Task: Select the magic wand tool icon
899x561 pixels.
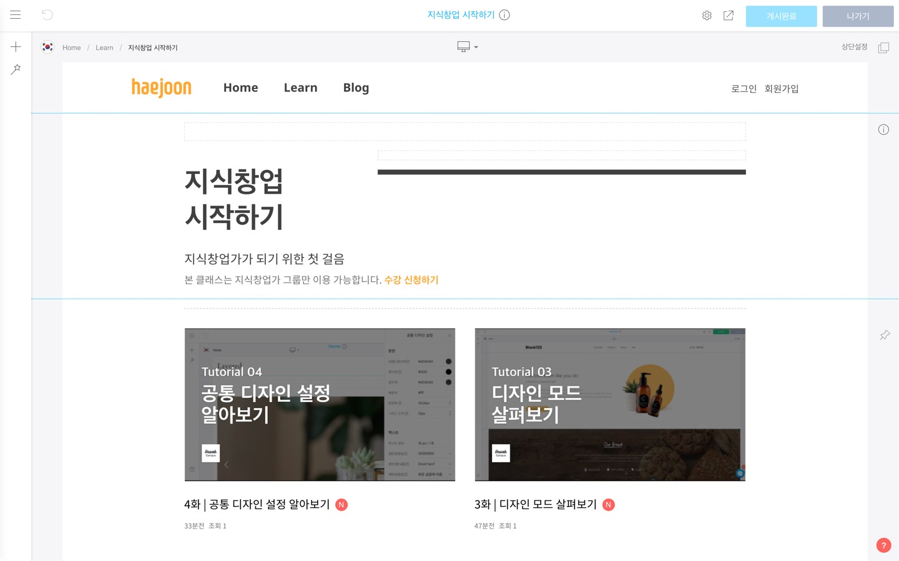Action: click(16, 69)
